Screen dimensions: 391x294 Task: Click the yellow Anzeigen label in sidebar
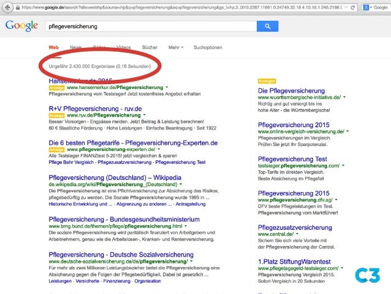point(267,81)
